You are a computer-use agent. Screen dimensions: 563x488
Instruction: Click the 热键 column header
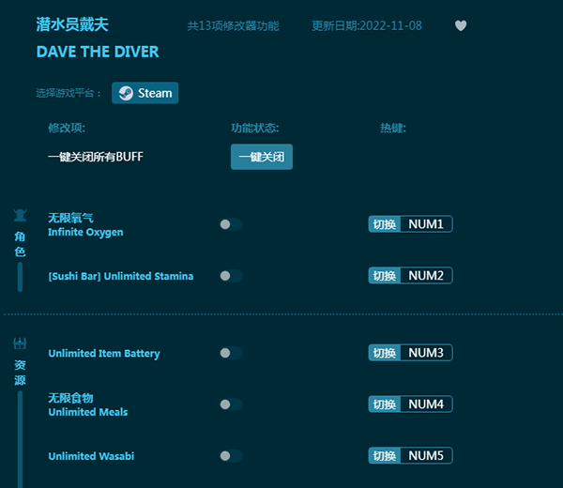pos(393,128)
